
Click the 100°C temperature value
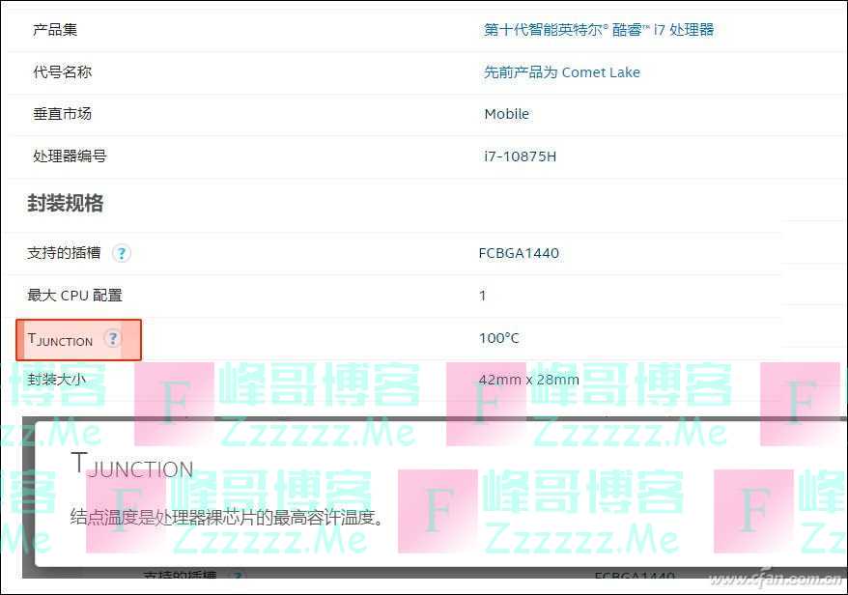tap(498, 338)
